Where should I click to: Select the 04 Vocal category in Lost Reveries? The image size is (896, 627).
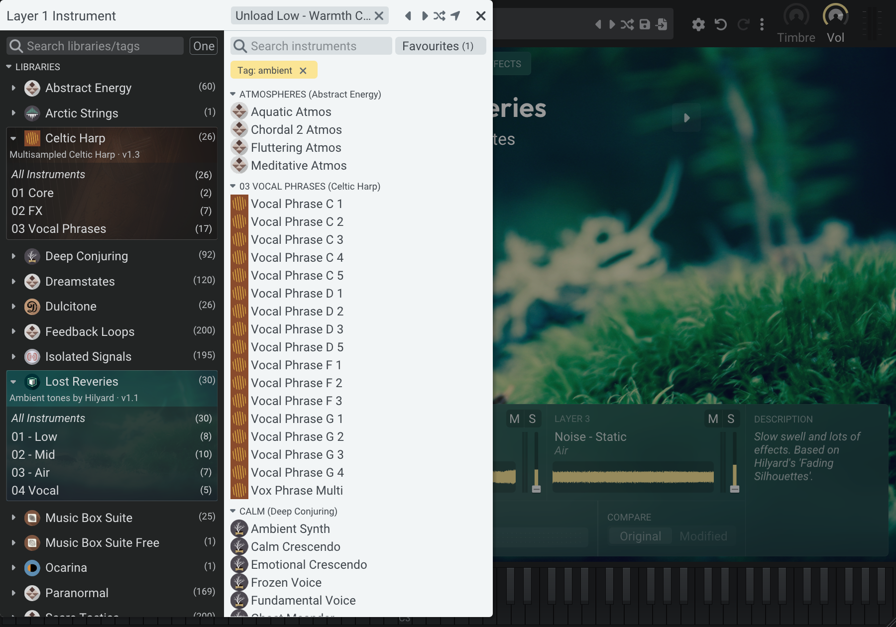pyautogui.click(x=112, y=491)
